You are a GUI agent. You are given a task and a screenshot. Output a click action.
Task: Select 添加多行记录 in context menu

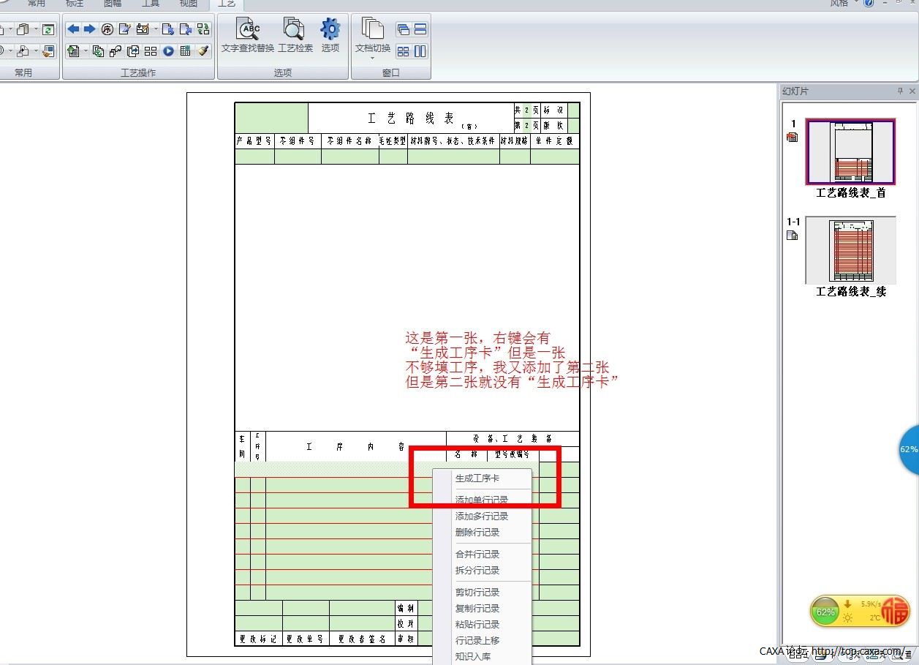(x=482, y=516)
